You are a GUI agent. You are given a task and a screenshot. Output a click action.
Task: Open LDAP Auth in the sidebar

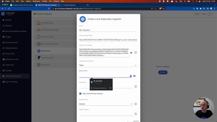9,65
